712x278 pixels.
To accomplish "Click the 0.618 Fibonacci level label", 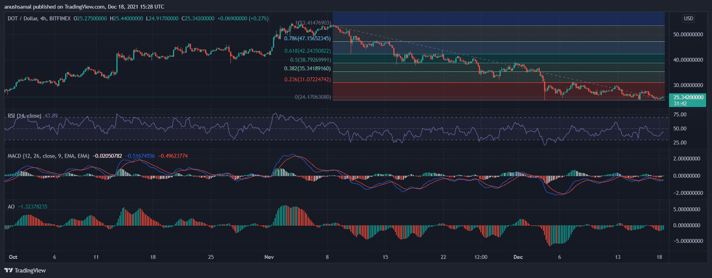I will 307,51.
